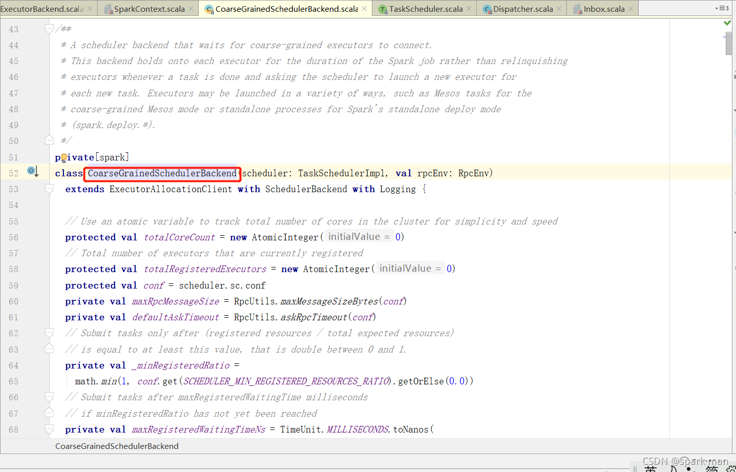Image resolution: width=736 pixels, height=472 pixels.
Task: Click the fold end marker at line 63
Action: [49, 348]
